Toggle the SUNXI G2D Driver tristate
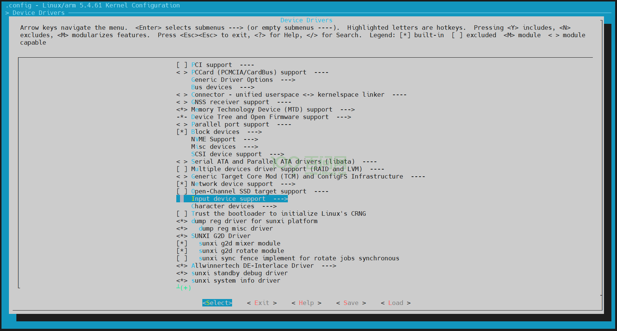This screenshot has height=331, width=617. [182, 236]
